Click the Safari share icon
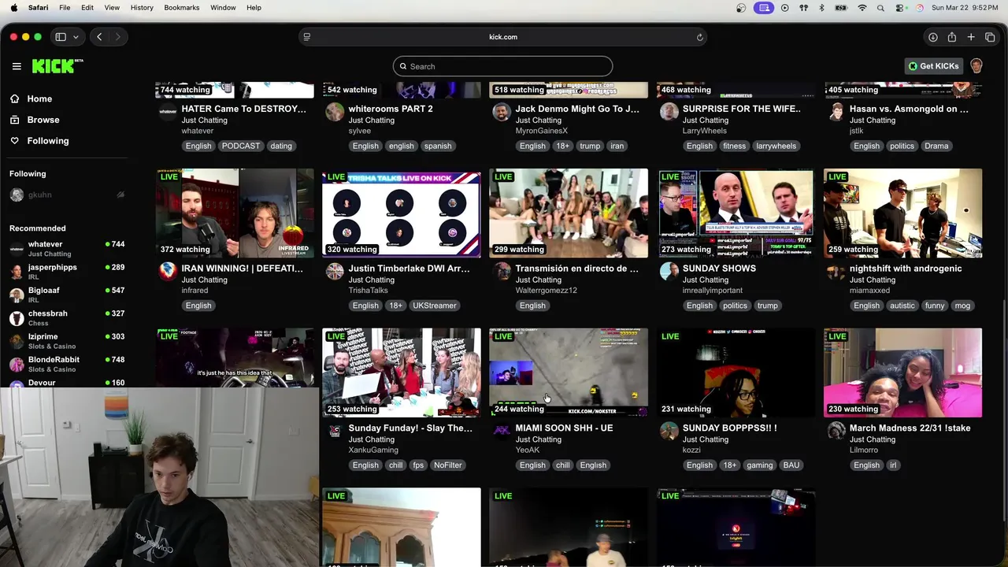This screenshot has width=1008, height=567. click(x=951, y=37)
